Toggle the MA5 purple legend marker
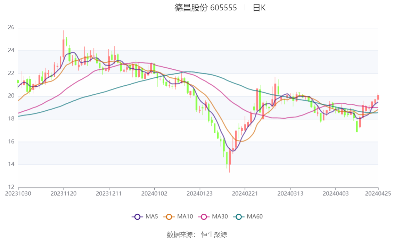 click(x=137, y=217)
